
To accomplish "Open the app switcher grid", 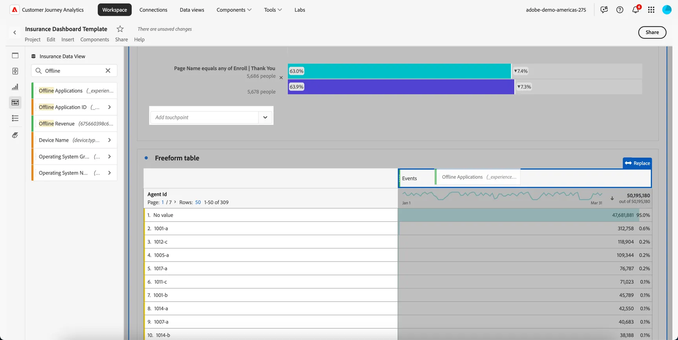I will 651,10.
